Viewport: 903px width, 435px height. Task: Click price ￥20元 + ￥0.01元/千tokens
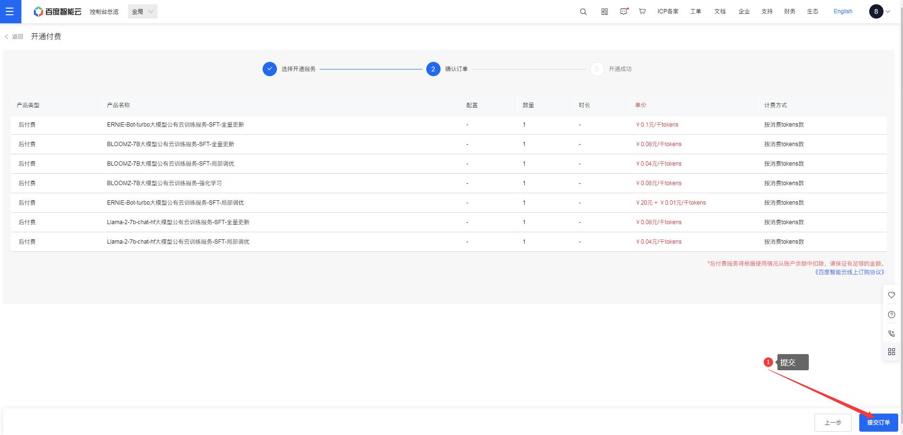[x=671, y=203]
